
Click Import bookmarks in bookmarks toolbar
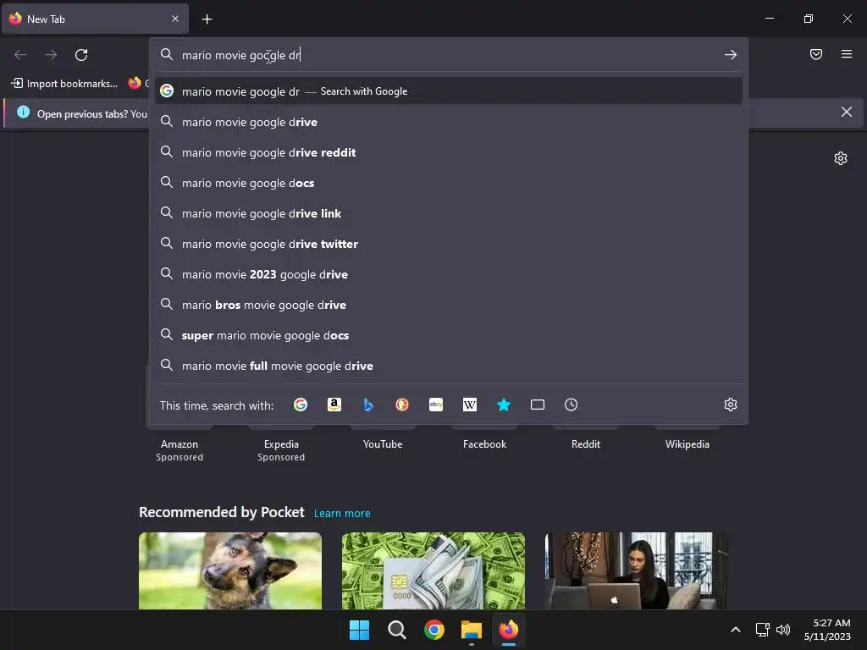[x=64, y=84]
